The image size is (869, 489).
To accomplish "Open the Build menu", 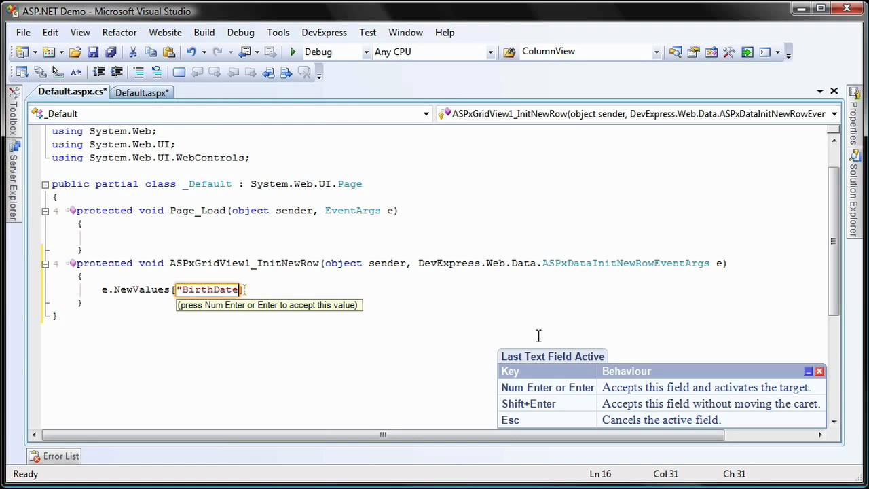I will pyautogui.click(x=204, y=32).
